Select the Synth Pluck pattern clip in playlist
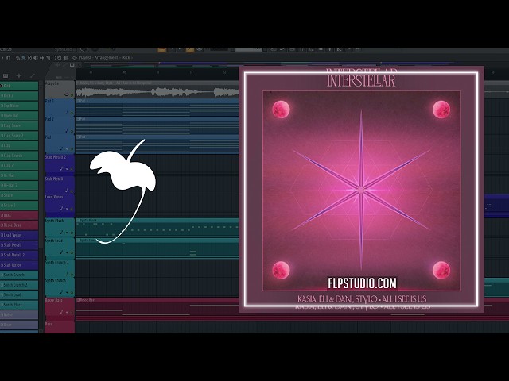The height and width of the screenshot is (381, 509). point(157,228)
